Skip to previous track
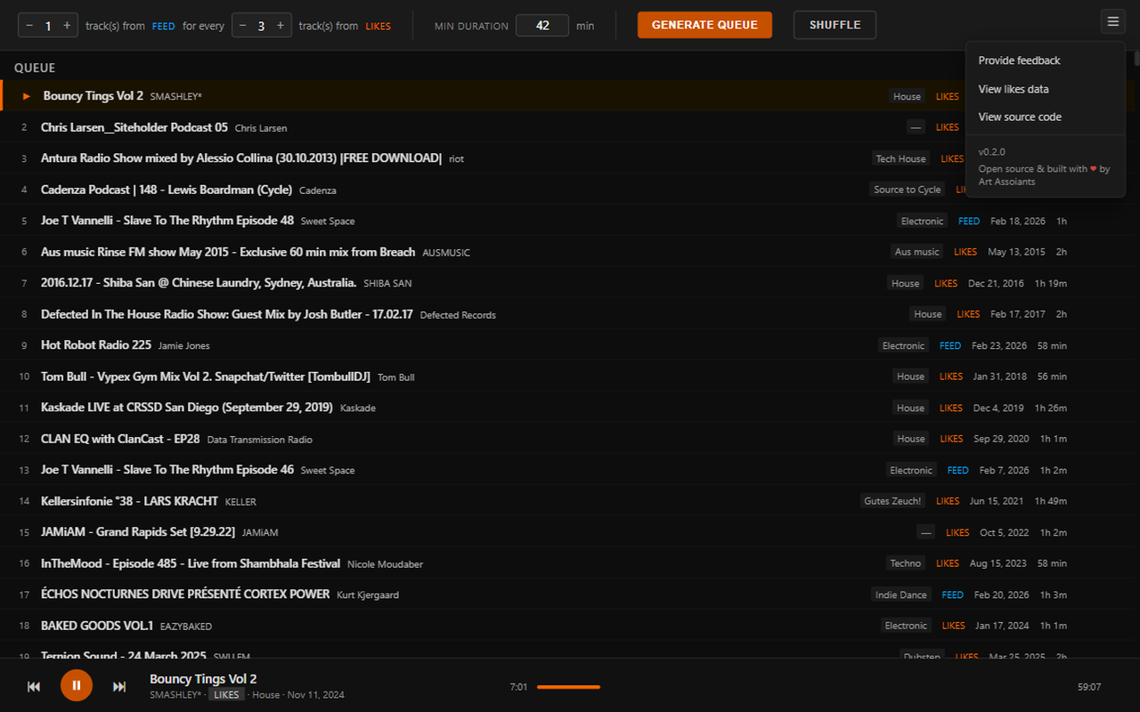The height and width of the screenshot is (712, 1140). [34, 686]
